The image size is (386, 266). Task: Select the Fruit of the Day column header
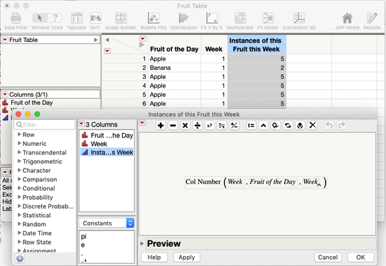click(174, 49)
